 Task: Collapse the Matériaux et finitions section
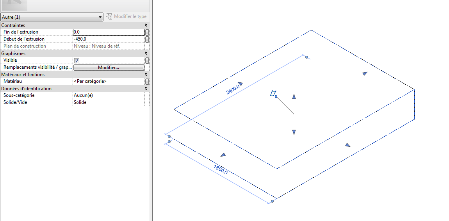point(146,75)
